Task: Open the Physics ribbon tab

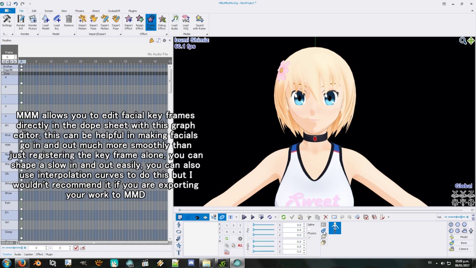Action: coord(80,11)
